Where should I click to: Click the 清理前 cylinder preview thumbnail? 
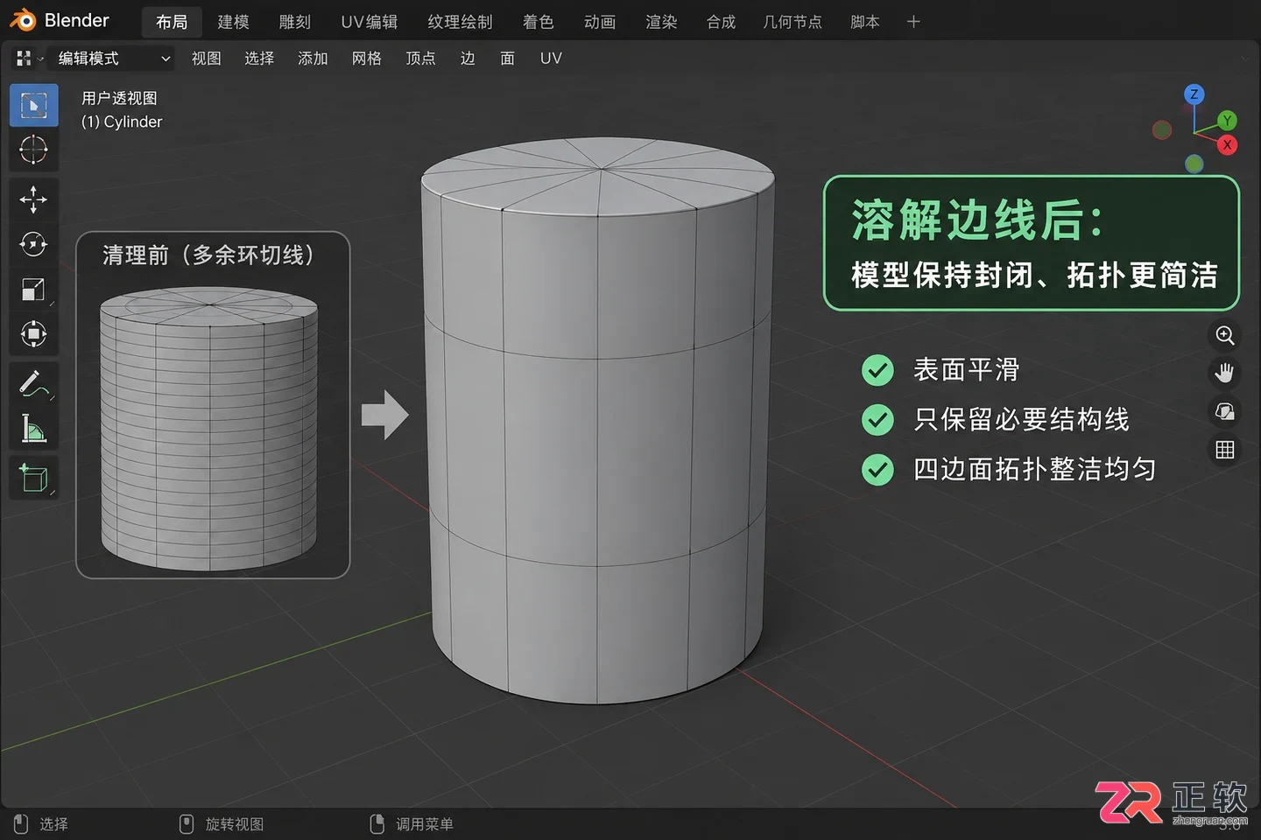pyautogui.click(x=208, y=430)
